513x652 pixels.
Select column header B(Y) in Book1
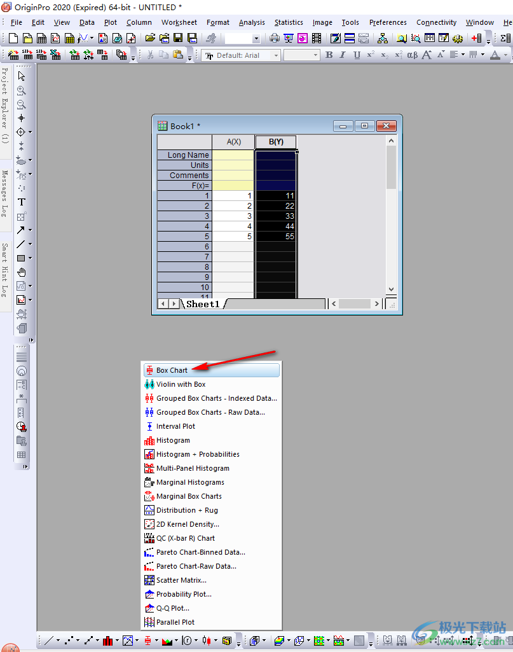pos(276,142)
